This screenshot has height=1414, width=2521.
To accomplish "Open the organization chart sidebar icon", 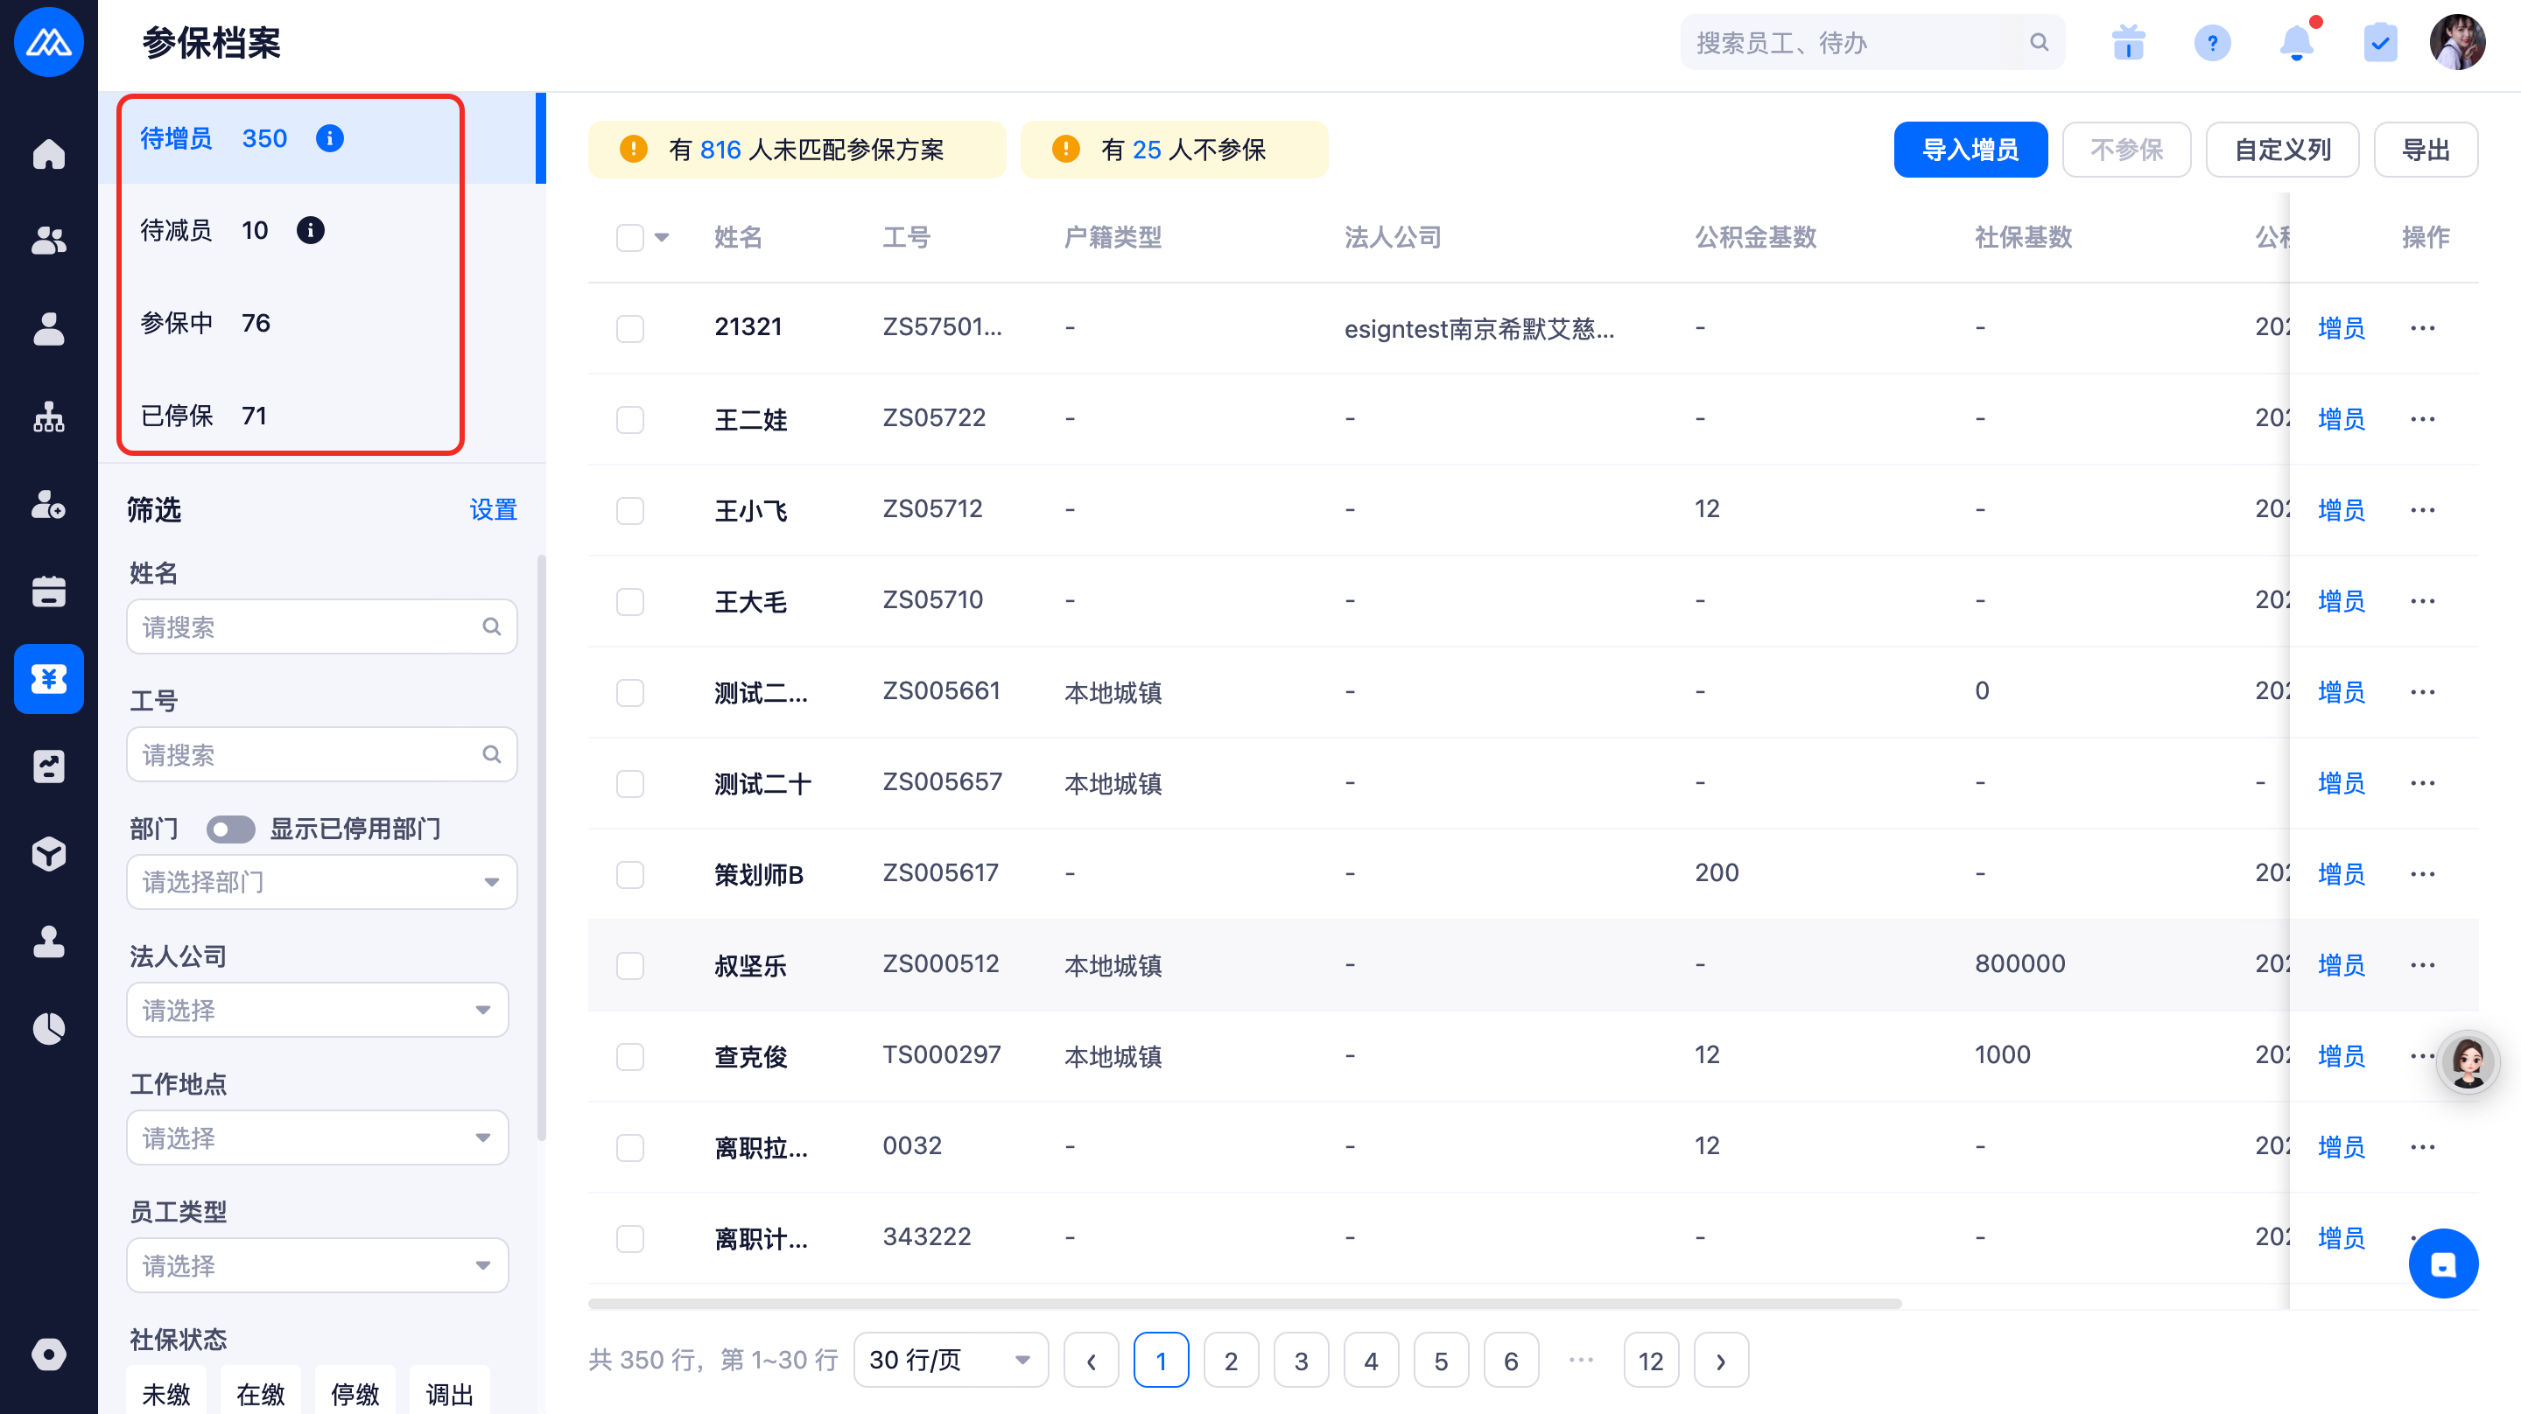I will pos(48,418).
